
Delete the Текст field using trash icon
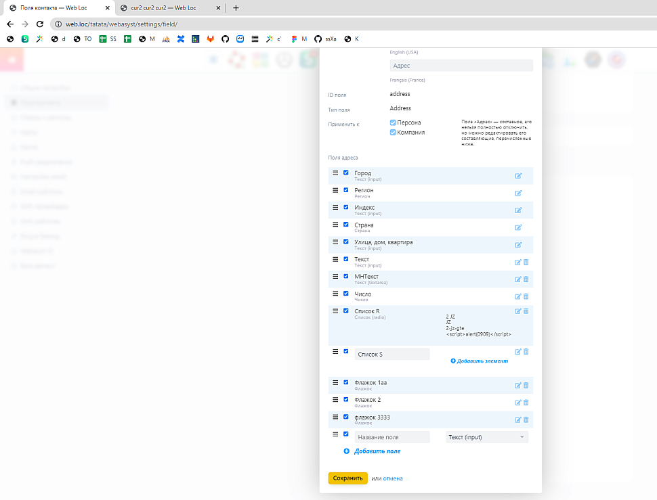pos(526,262)
